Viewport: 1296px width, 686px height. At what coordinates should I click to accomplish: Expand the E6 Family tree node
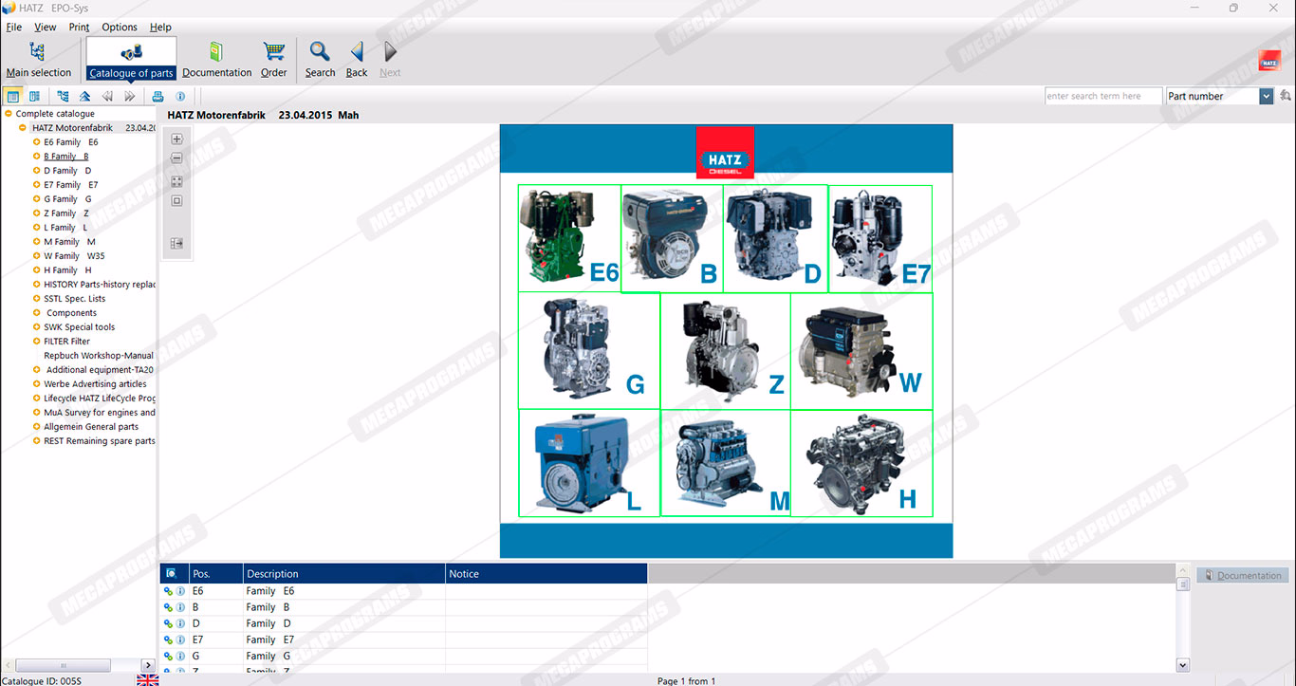point(36,142)
